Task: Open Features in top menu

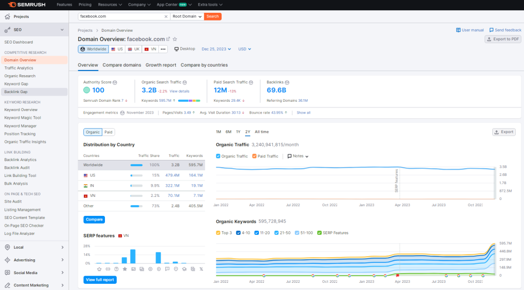Action: pos(64,5)
